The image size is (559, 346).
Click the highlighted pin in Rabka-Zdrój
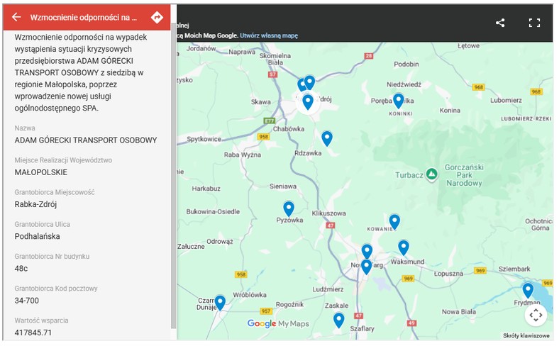308,102
